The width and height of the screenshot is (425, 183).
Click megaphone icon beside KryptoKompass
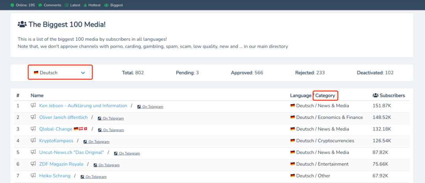33,141
